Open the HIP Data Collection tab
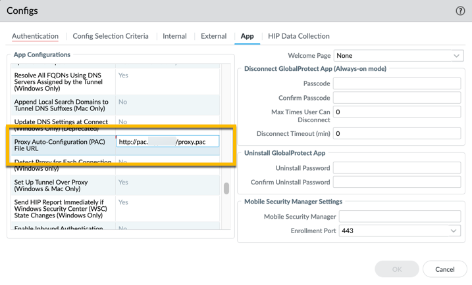 pyautogui.click(x=298, y=36)
